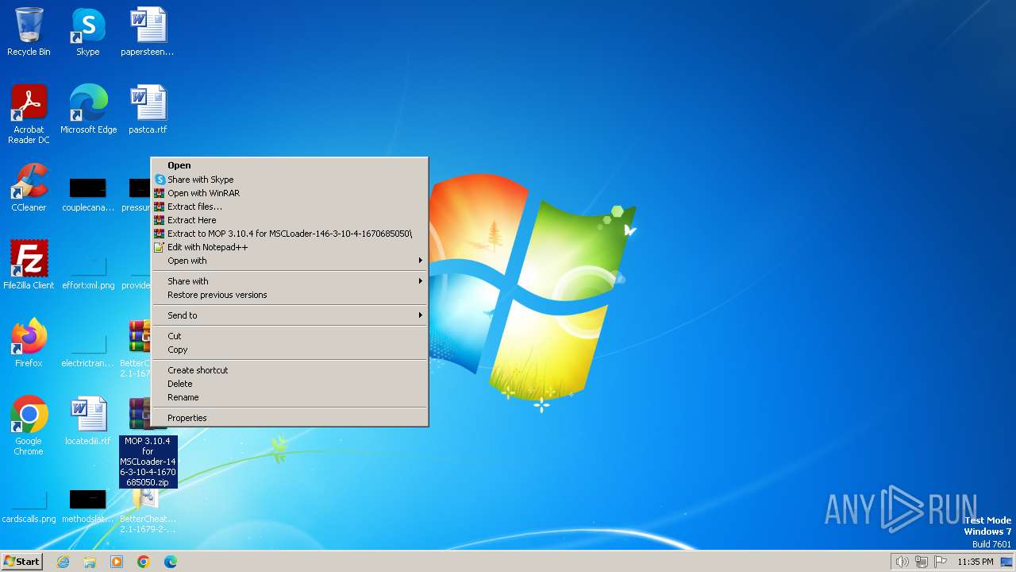Select Open with WinRAR
This screenshot has height=572, width=1016.
click(x=290, y=193)
